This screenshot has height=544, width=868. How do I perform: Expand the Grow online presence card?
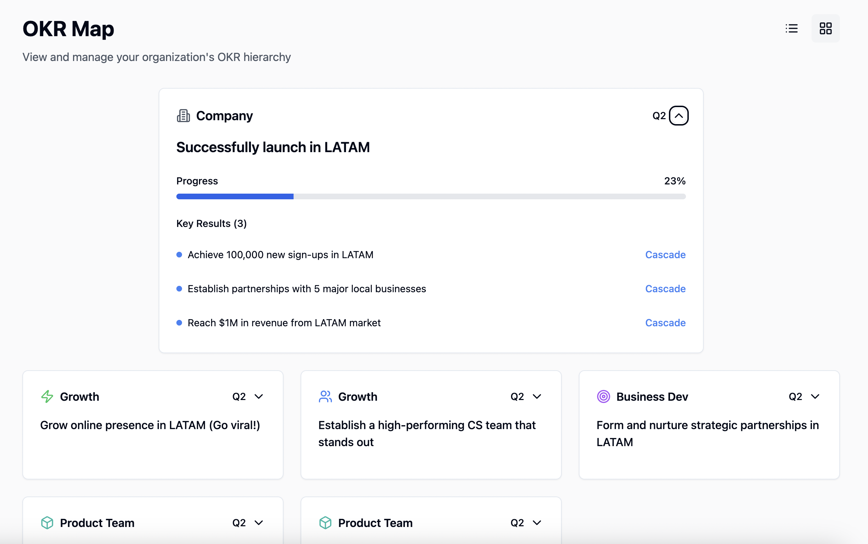[x=258, y=396]
